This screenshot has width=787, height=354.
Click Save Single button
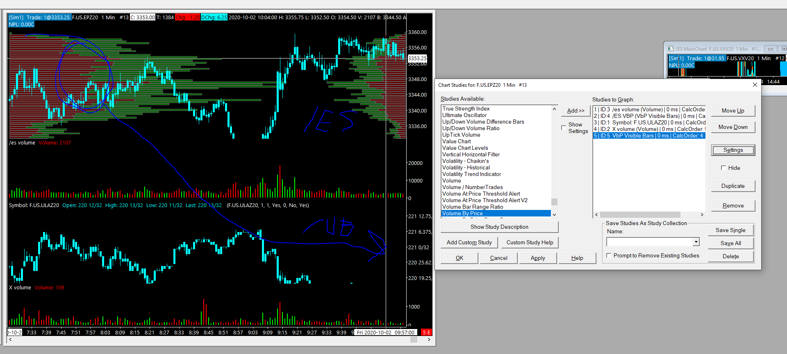click(x=730, y=230)
